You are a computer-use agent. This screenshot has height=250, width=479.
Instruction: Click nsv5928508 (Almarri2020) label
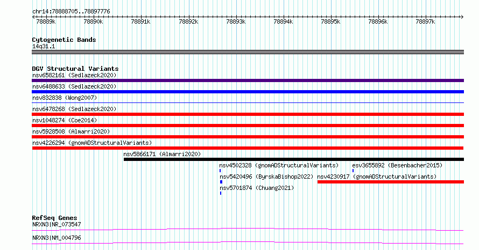pyautogui.click(x=71, y=131)
